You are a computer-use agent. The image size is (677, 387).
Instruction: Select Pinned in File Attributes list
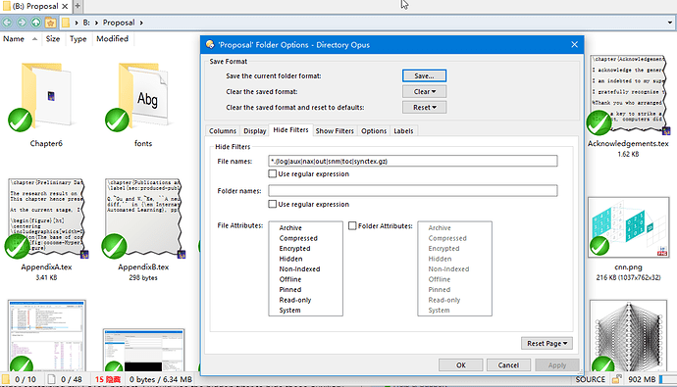[290, 290]
